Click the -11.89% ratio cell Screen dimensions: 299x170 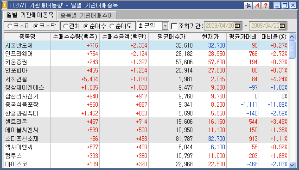pos(274,104)
